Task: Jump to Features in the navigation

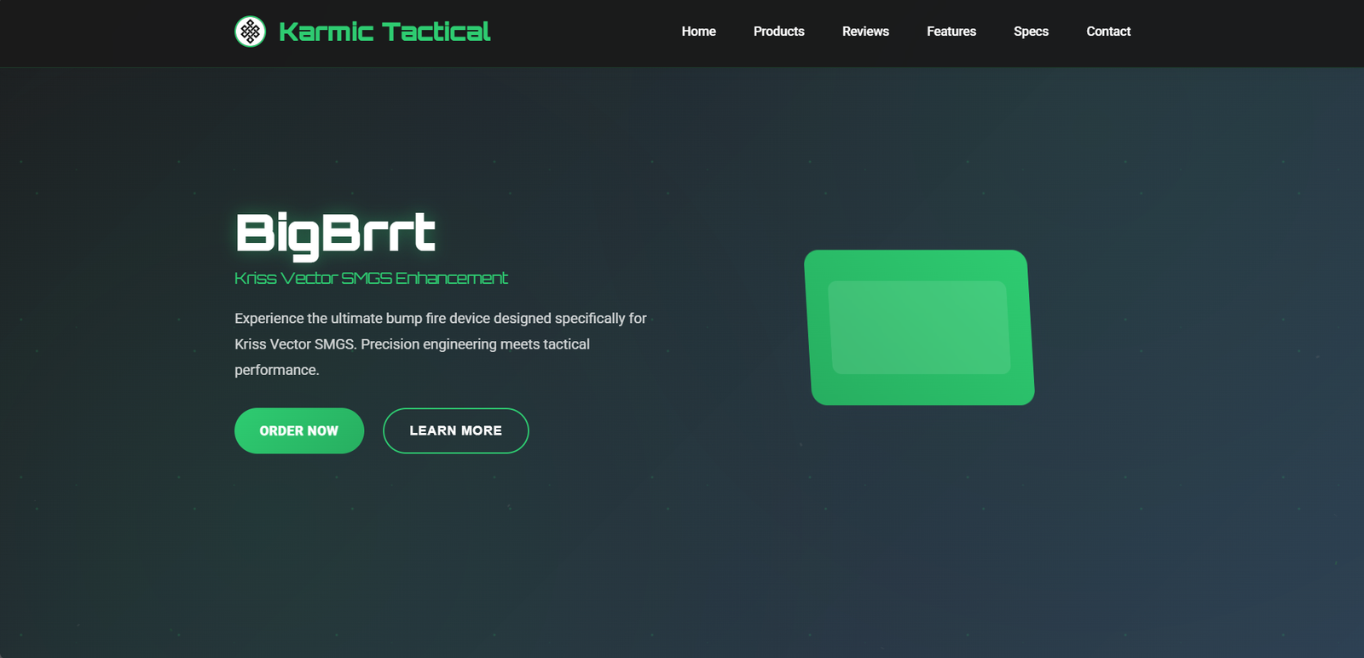Action: (x=951, y=32)
